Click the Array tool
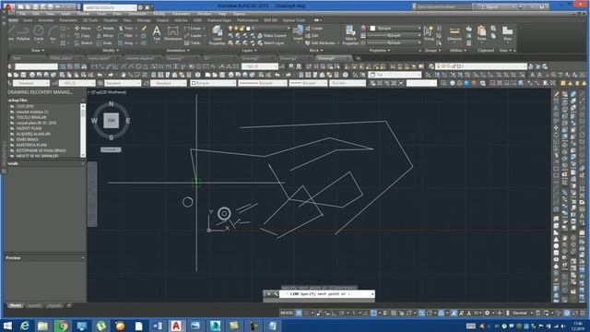590x332 pixels. point(125,43)
